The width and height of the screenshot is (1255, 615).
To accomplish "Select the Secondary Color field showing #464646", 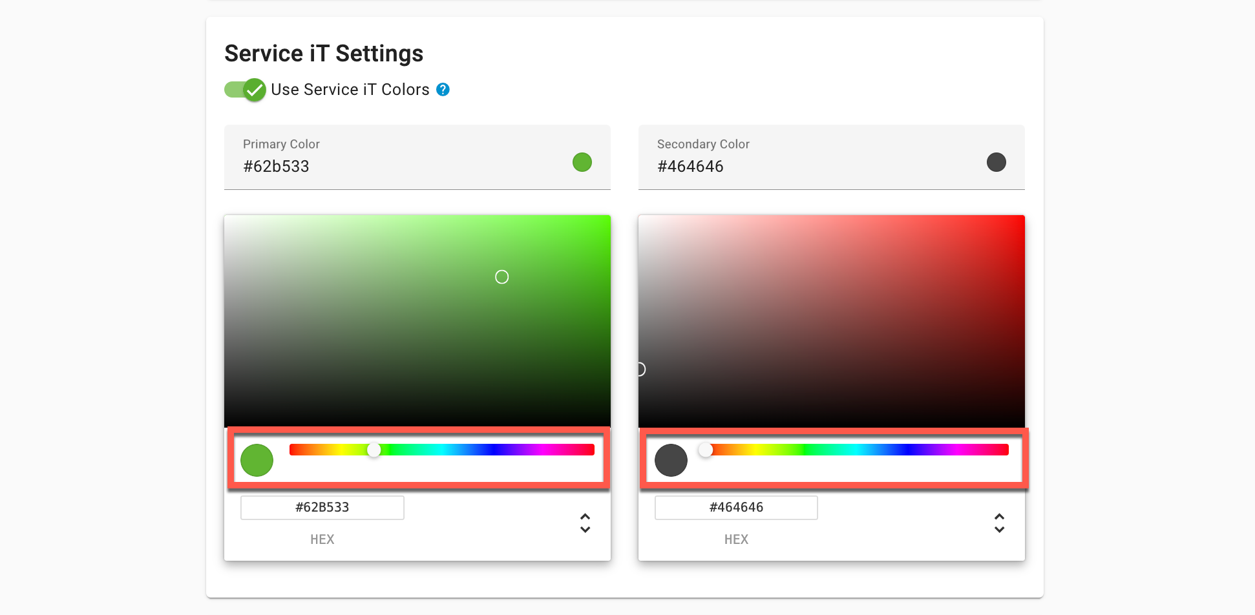I will click(831, 157).
